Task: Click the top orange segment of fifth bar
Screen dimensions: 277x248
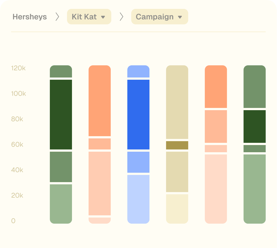Action: pos(216,87)
